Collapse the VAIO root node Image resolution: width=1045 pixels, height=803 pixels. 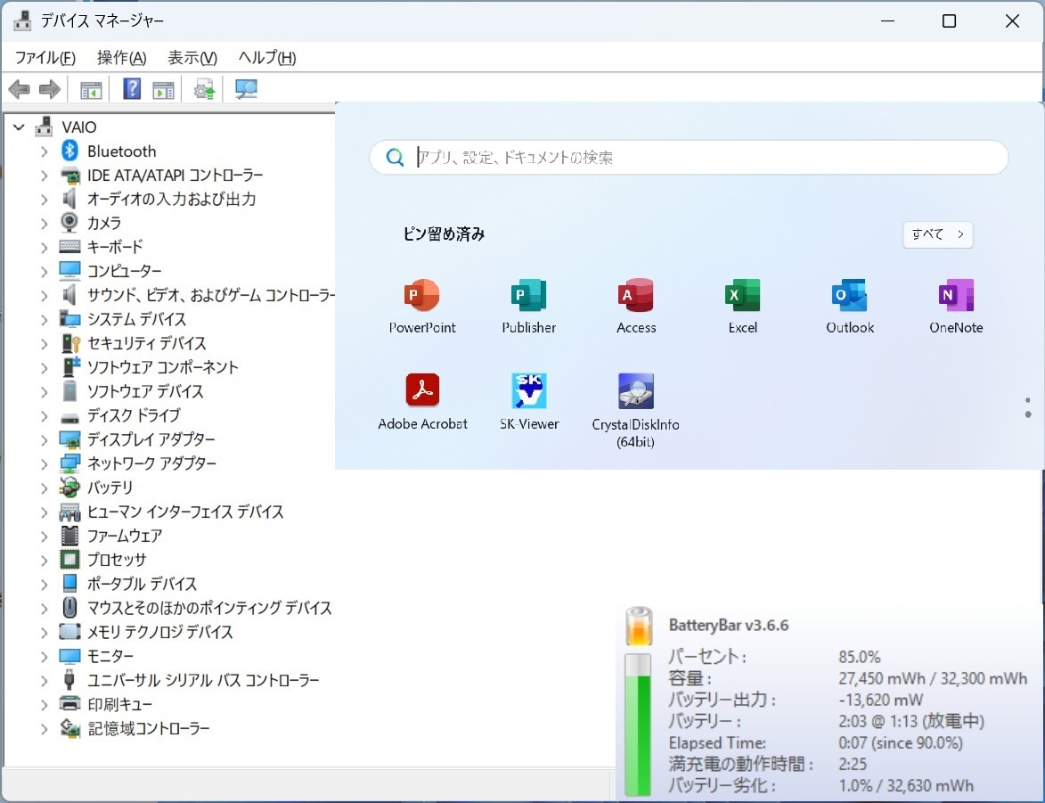(19, 127)
